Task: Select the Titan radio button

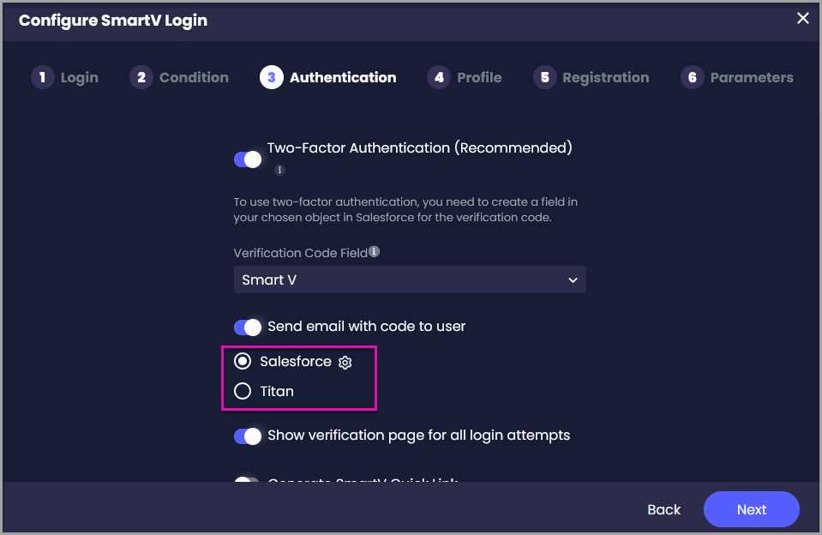Action: pyautogui.click(x=243, y=391)
